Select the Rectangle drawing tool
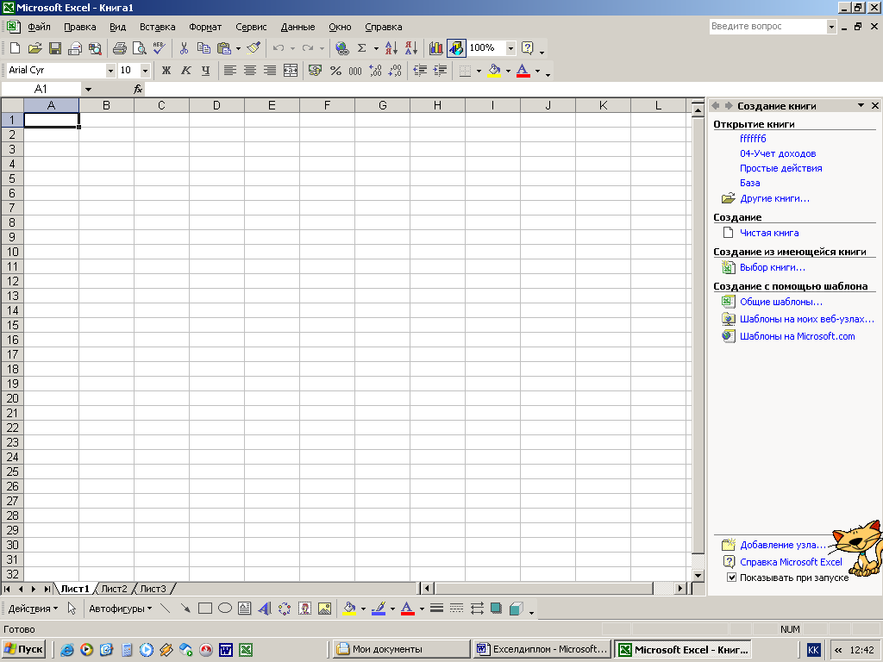Image resolution: width=883 pixels, height=662 pixels. point(205,609)
